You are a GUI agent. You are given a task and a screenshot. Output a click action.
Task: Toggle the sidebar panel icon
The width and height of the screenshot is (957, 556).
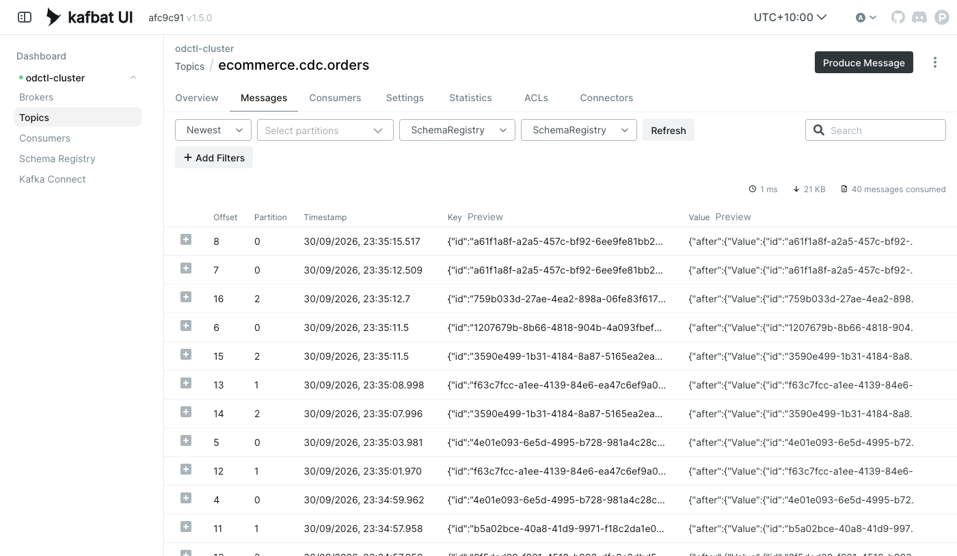point(25,17)
